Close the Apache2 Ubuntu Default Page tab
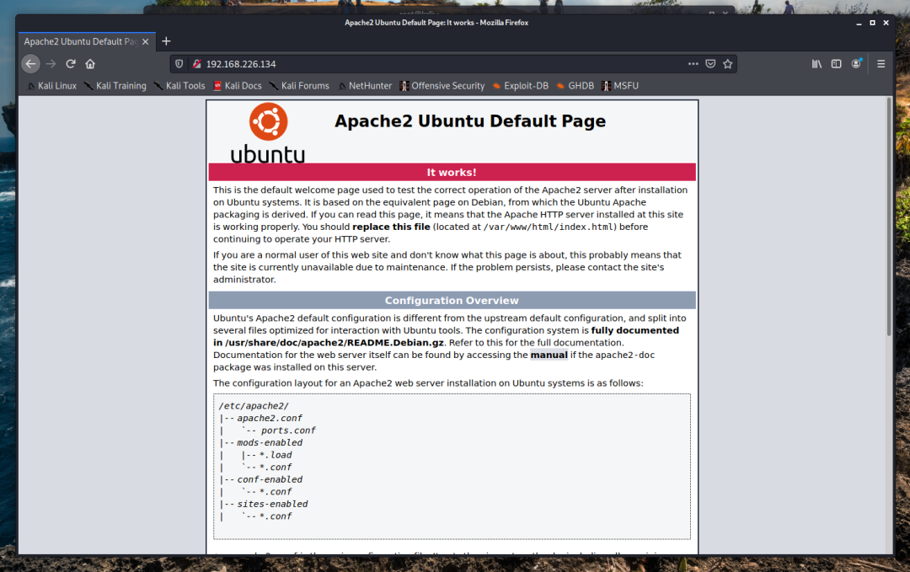This screenshot has width=910, height=572. [x=145, y=42]
